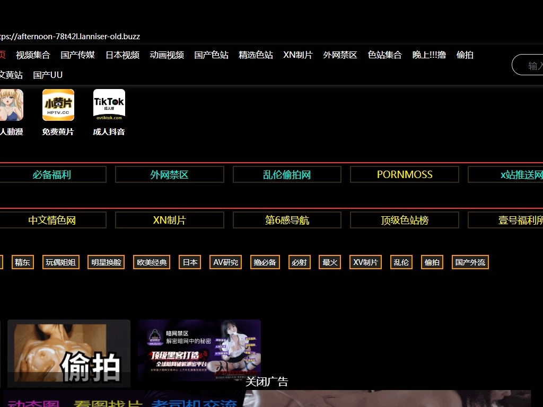Choose the 欧美经典 tag
The width and height of the screenshot is (543, 407).
152,262
